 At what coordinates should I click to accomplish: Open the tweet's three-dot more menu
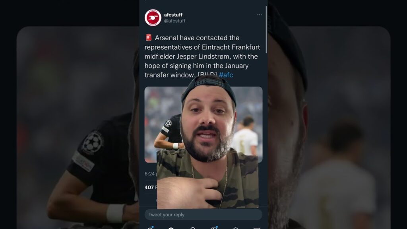259,15
